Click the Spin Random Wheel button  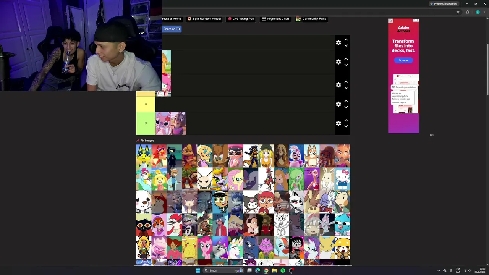(x=204, y=19)
